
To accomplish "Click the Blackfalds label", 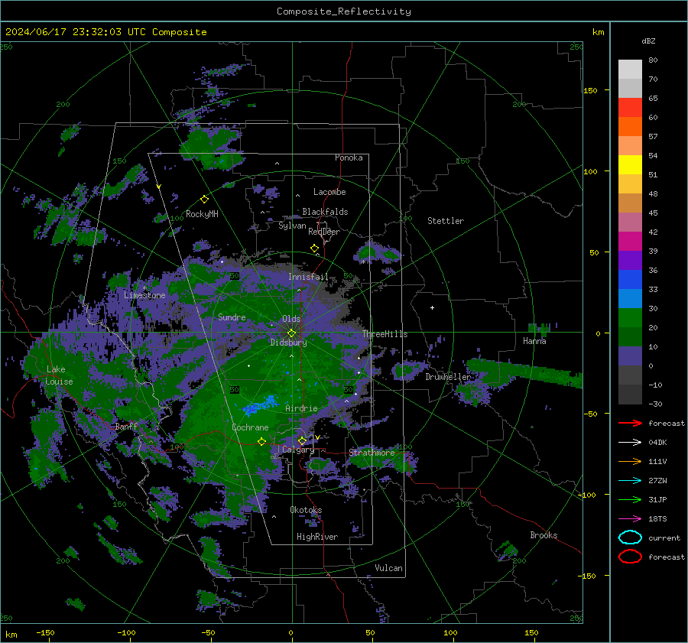I will [x=325, y=212].
